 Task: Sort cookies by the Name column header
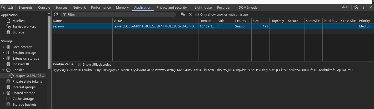tap(82, 21)
